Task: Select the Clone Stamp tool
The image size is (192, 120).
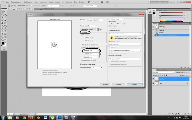Action: (x=3, y=23)
